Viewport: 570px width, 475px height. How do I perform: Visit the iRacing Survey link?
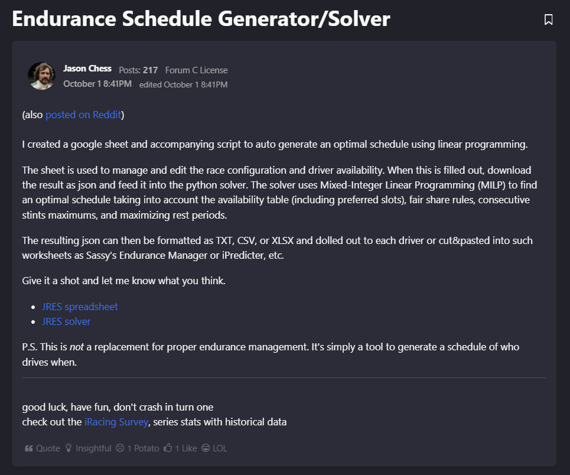pyautogui.click(x=116, y=422)
